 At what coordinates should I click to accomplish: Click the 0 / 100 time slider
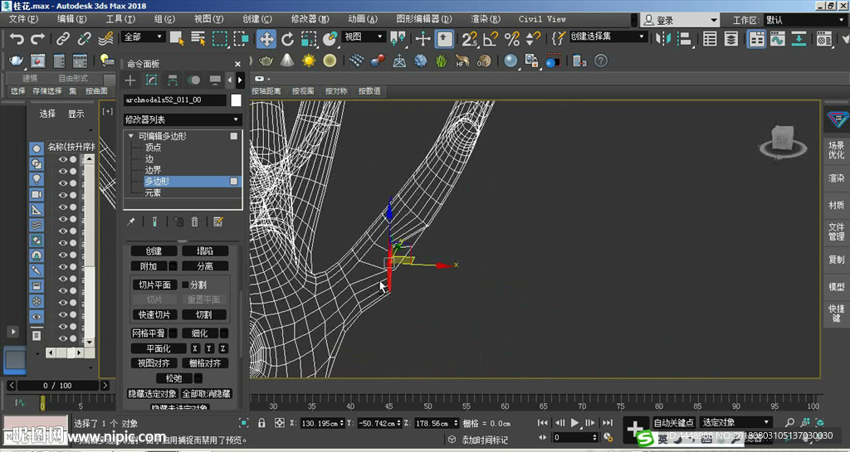[58, 386]
